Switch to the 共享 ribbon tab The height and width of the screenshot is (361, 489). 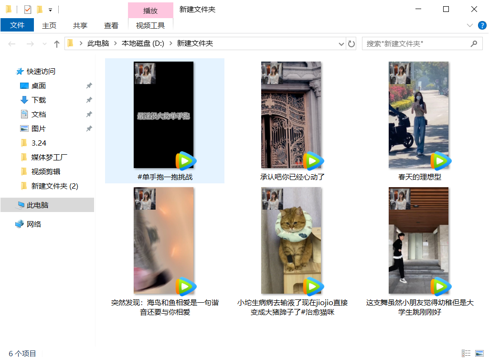tap(80, 26)
